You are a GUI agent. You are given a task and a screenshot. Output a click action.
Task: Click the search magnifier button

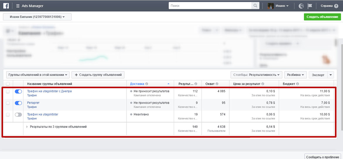point(255,6)
